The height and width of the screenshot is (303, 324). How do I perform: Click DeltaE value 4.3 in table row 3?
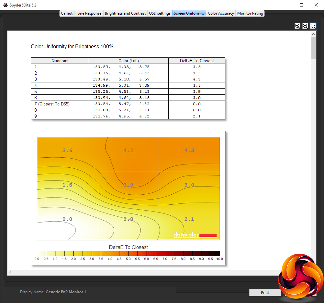point(197,79)
